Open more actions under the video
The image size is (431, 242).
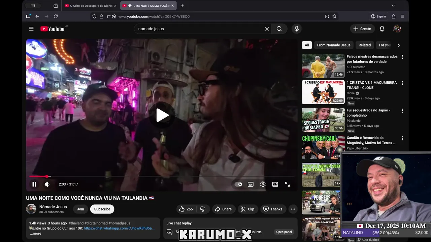293,209
